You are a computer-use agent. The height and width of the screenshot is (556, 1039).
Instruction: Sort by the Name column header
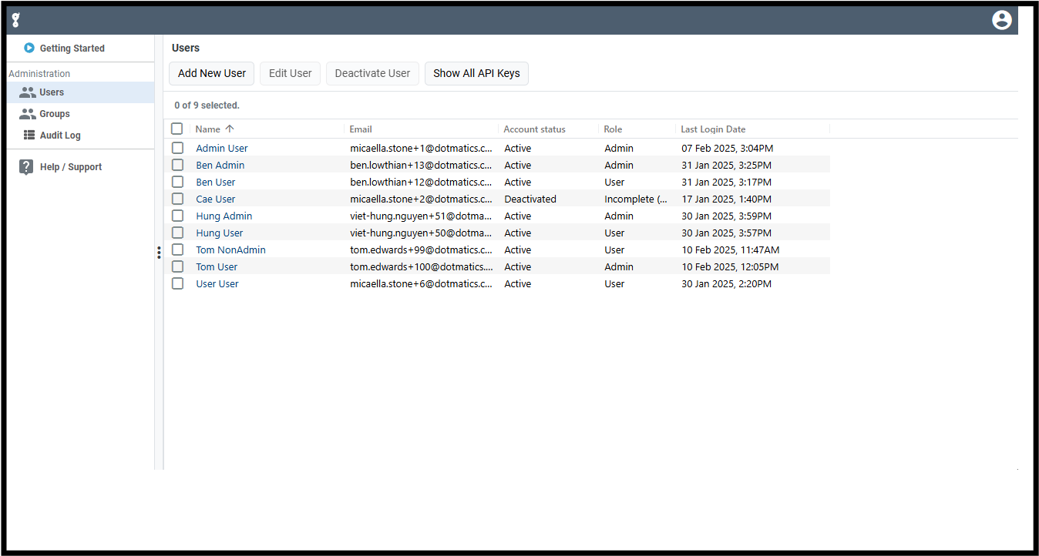click(x=208, y=129)
